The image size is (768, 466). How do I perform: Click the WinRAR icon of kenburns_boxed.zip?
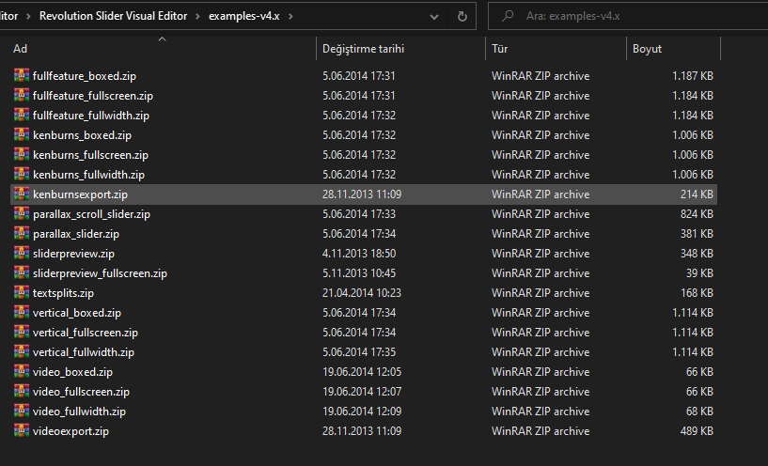(21, 134)
